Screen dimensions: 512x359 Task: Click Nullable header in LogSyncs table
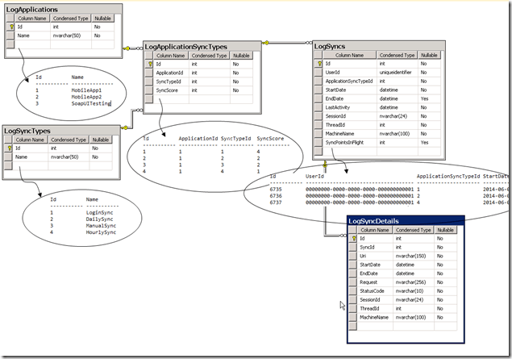(429, 54)
